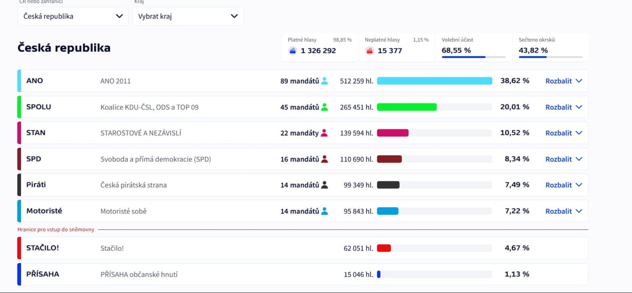Expand the Motoristé row chevron
Viewport: 632px width, 293px height.
(579, 211)
